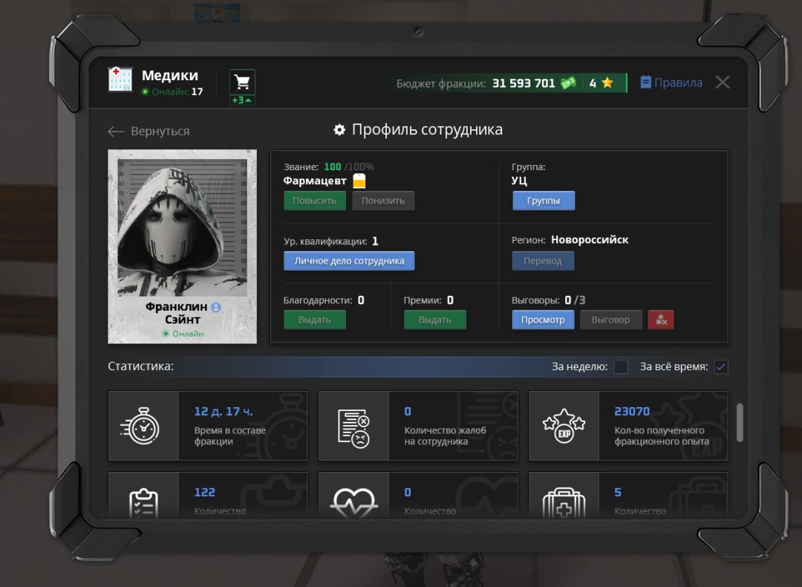Screen dimensions: 802x587
Task: Promote employee with Повысить button
Action: pos(315,201)
